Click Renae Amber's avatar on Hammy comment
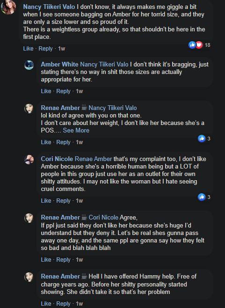 (29, 277)
